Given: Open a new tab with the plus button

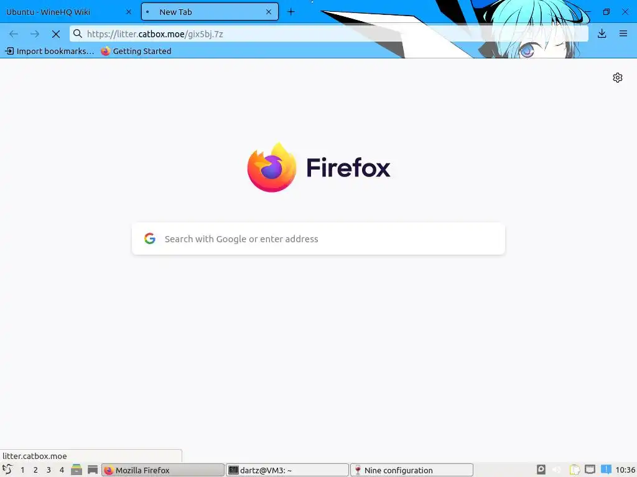Looking at the screenshot, I should [291, 12].
